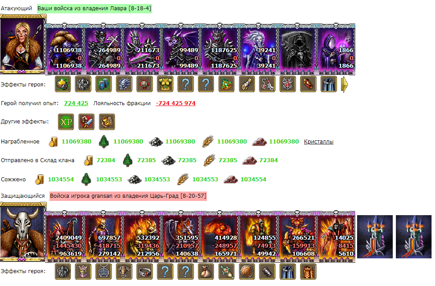Click first question mark attacker effect icon
This screenshot has width=436, height=286.
[x=185, y=84]
